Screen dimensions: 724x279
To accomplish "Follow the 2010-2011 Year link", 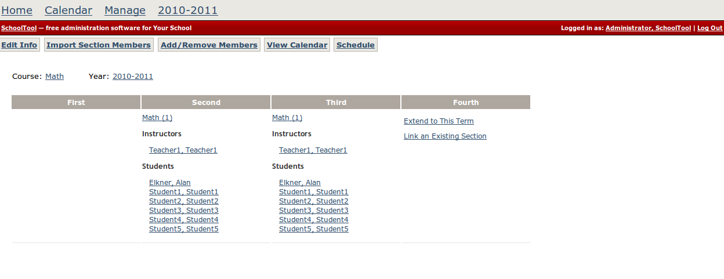I will point(132,77).
